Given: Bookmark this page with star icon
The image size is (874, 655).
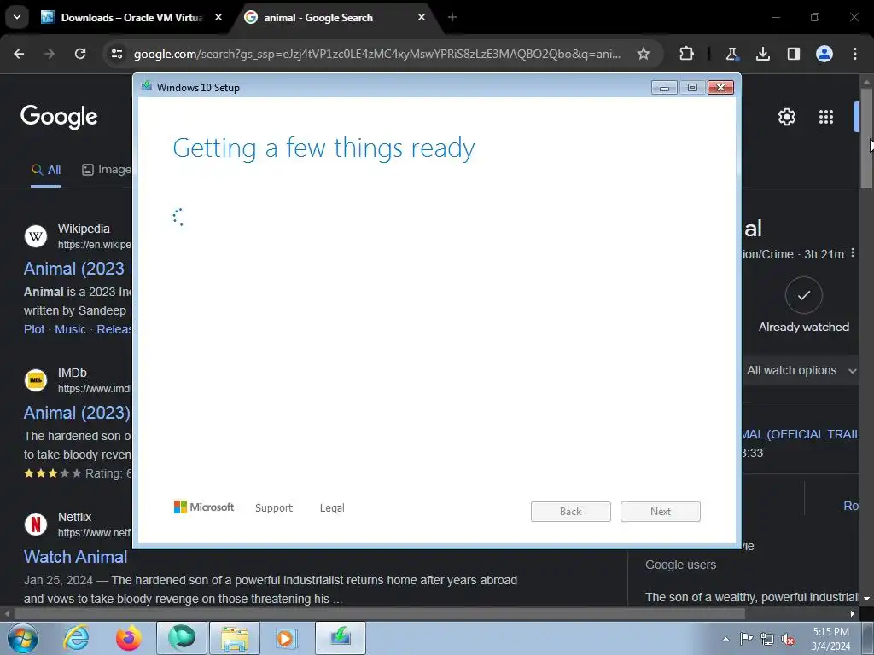Looking at the screenshot, I should click(x=644, y=54).
